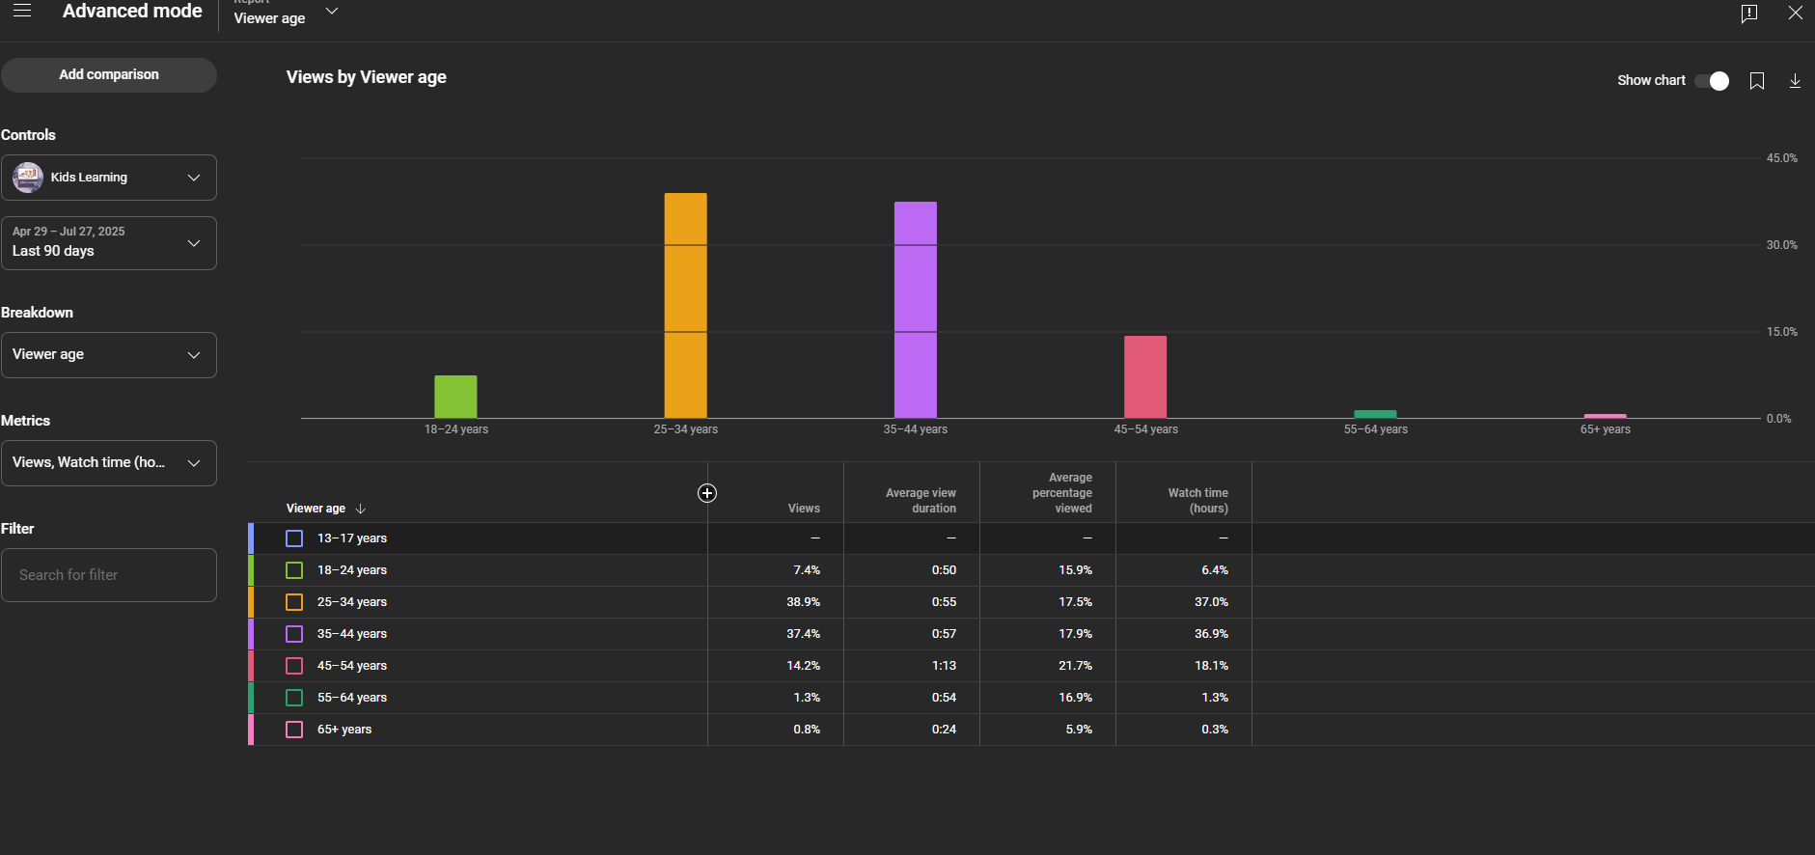
Task: Click the Views by Viewer age title
Action: 367,77
